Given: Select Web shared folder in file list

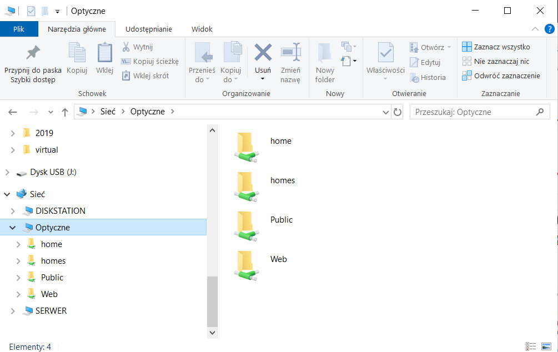Looking at the screenshot, I should click(x=261, y=265).
